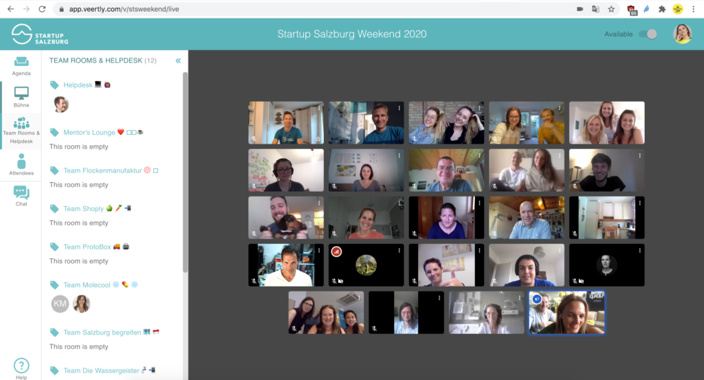Click the room list scrollbar
Viewport: 704px width, 380px height.
coord(184,172)
